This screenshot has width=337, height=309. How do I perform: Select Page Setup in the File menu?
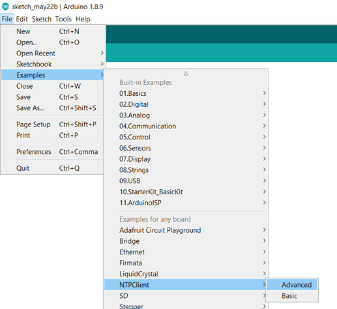pyautogui.click(x=53, y=125)
